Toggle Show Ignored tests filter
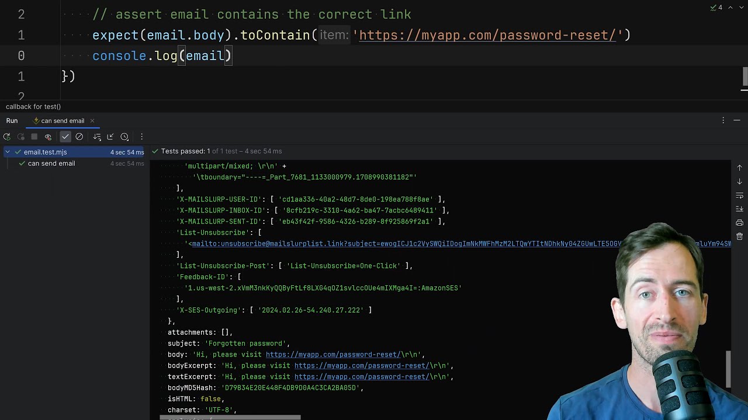The image size is (748, 420). [79, 137]
